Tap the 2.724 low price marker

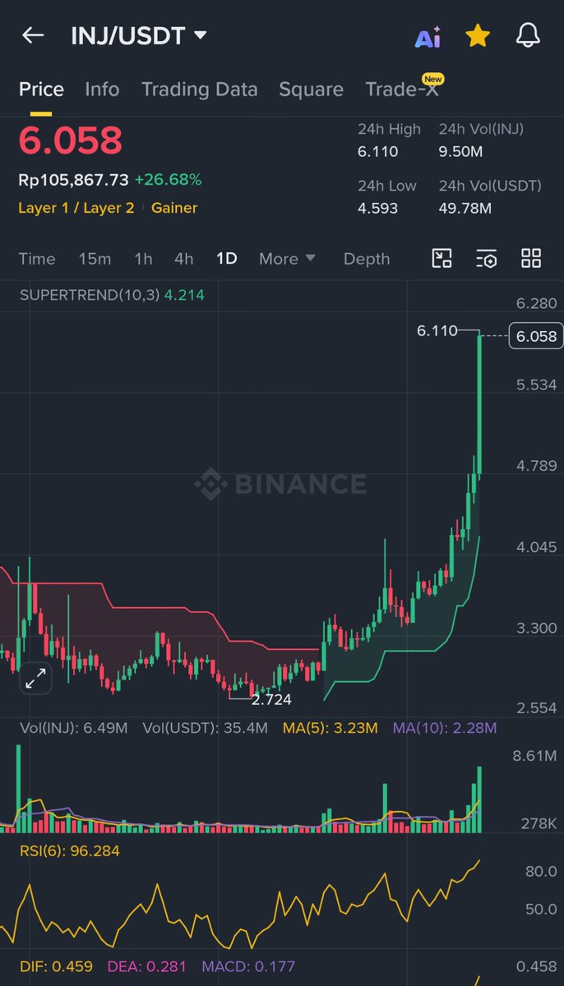[271, 700]
